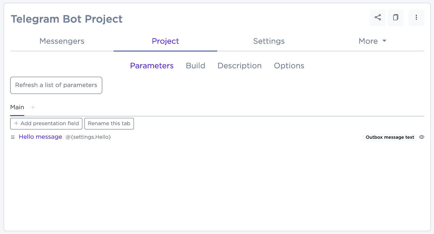
Task: Add a new tab next to Main
Action: 33,107
